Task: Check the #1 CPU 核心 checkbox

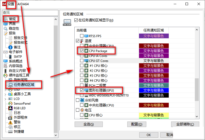Action: point(82,65)
